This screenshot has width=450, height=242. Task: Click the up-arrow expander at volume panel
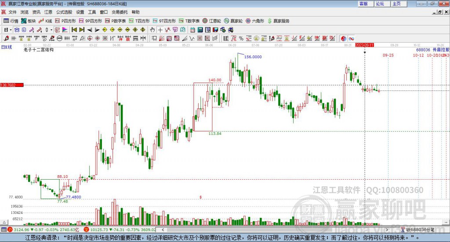[4, 222]
